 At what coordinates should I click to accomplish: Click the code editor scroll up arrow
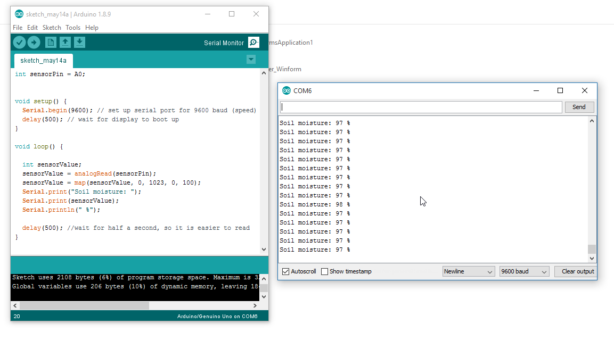click(x=264, y=73)
